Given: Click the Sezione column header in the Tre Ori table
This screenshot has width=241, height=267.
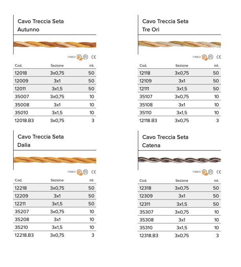Looking at the screenshot, I should [x=182, y=66].
